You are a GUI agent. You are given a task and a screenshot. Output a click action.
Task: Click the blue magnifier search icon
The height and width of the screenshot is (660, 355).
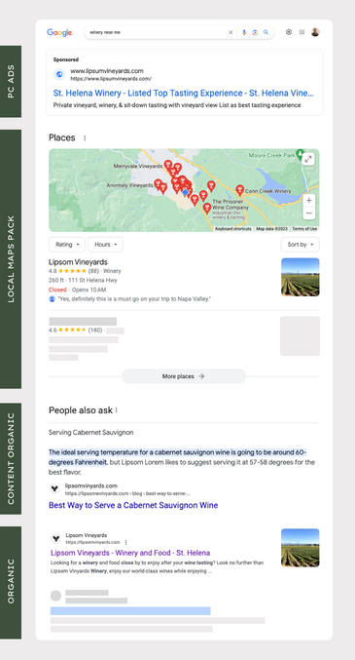[x=266, y=32]
